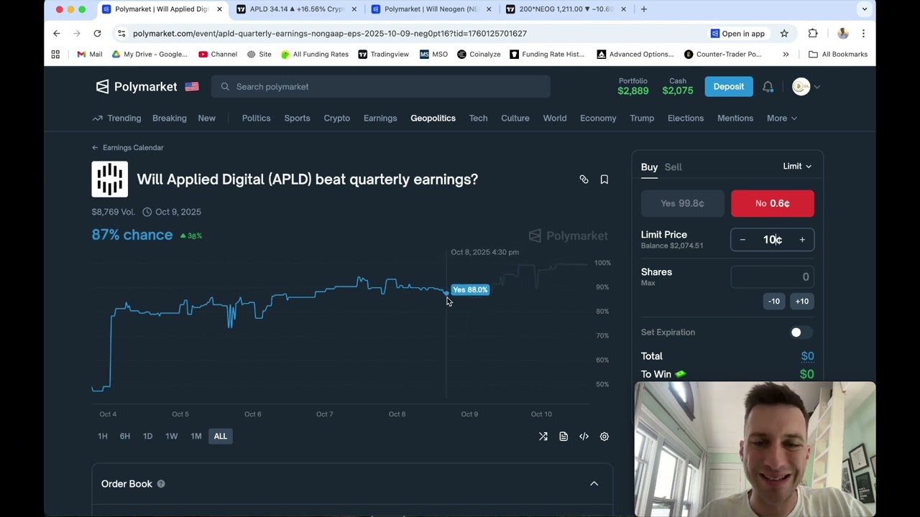920x517 pixels.
Task: Open Chrome tab search dropdown
Action: [x=864, y=9]
